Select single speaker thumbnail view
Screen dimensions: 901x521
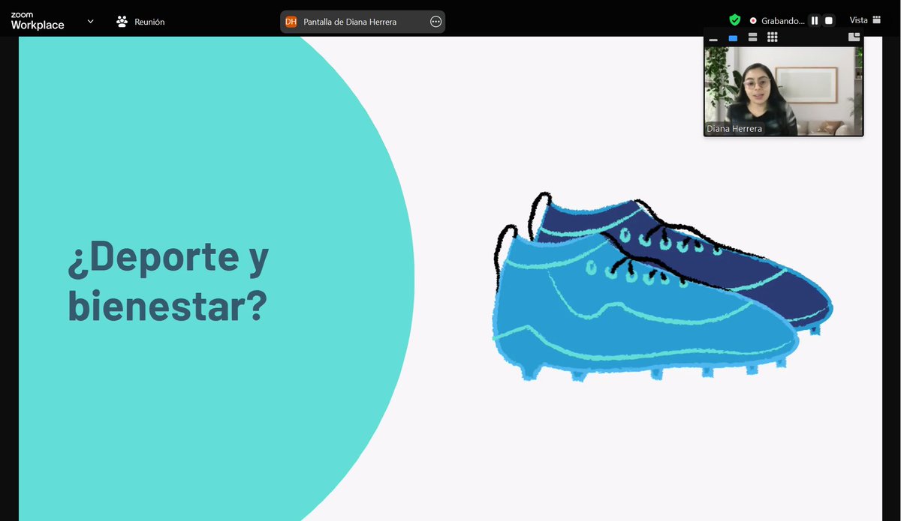point(733,37)
